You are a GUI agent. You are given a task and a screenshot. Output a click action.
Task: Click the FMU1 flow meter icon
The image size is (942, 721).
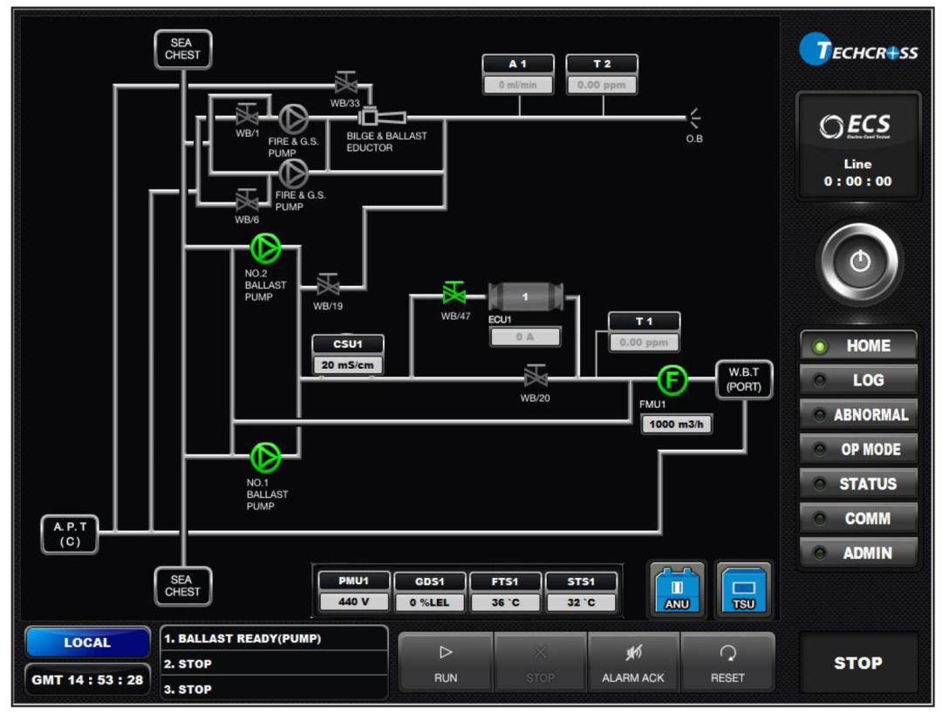click(x=672, y=379)
